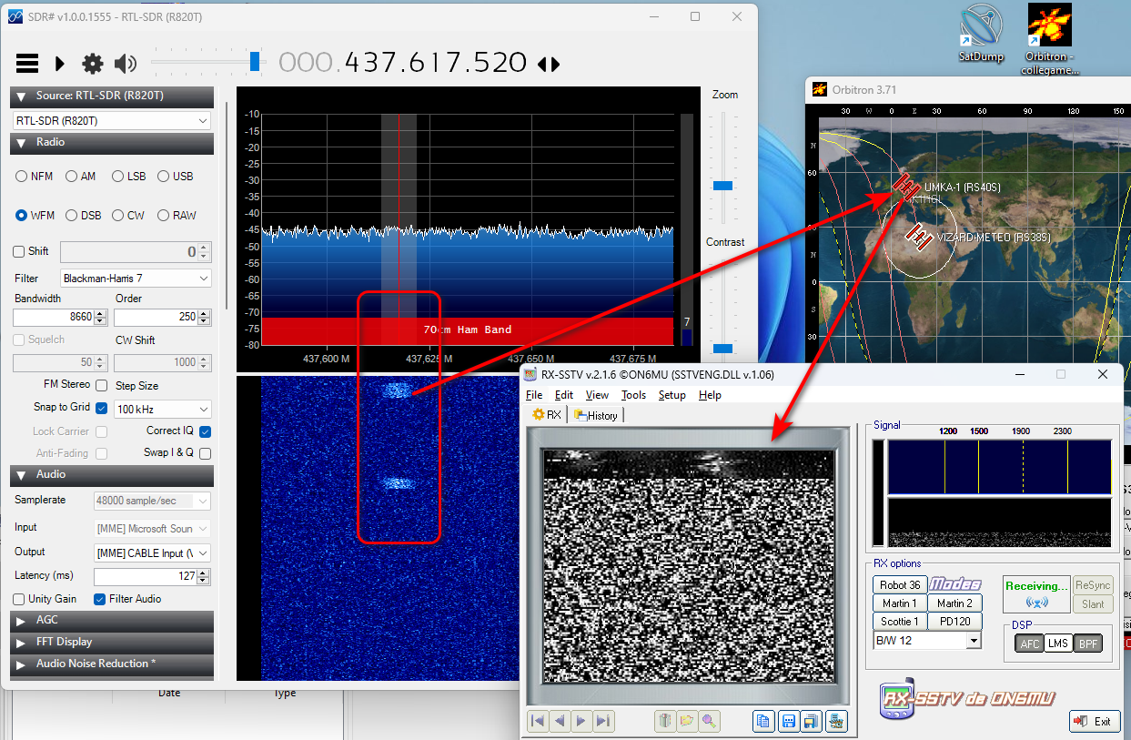This screenshot has height=740, width=1131.
Task: Enable the Unity Gain checkbox
Action: tap(19, 599)
